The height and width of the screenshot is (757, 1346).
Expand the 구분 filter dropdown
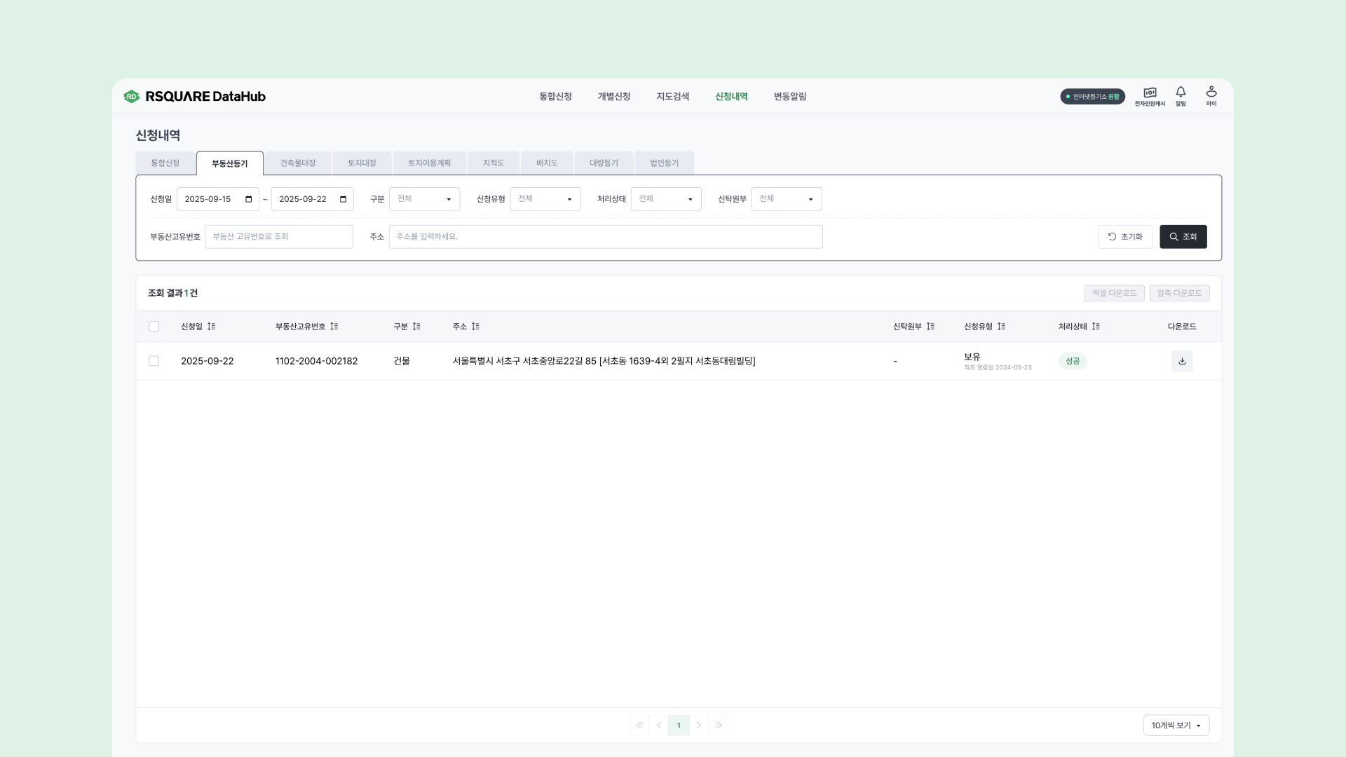pyautogui.click(x=424, y=199)
